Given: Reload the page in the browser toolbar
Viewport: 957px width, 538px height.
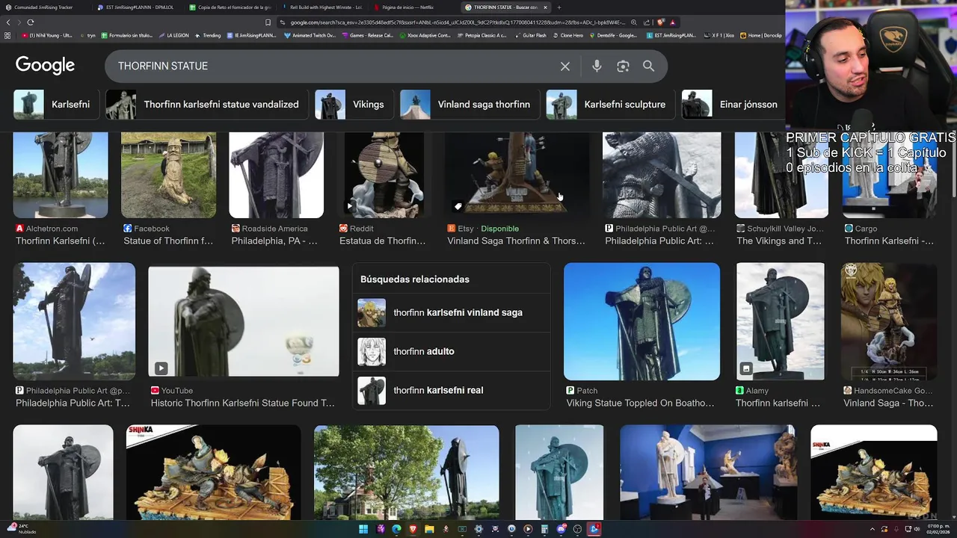Looking at the screenshot, I should (x=30, y=22).
